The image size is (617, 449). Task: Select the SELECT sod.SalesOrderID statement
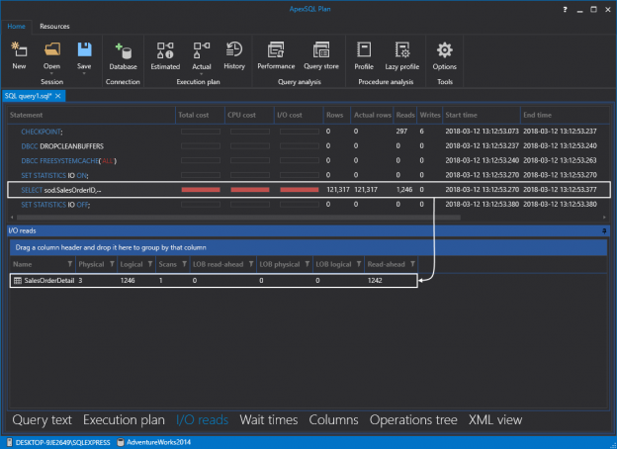coord(308,190)
